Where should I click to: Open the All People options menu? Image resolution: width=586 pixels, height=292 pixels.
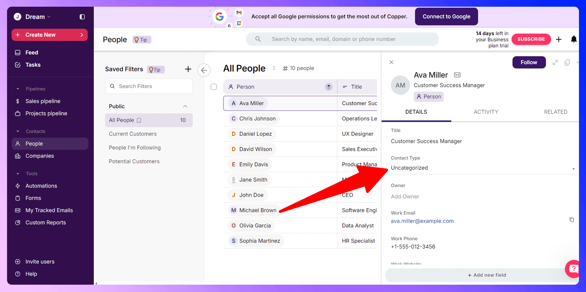pos(274,68)
